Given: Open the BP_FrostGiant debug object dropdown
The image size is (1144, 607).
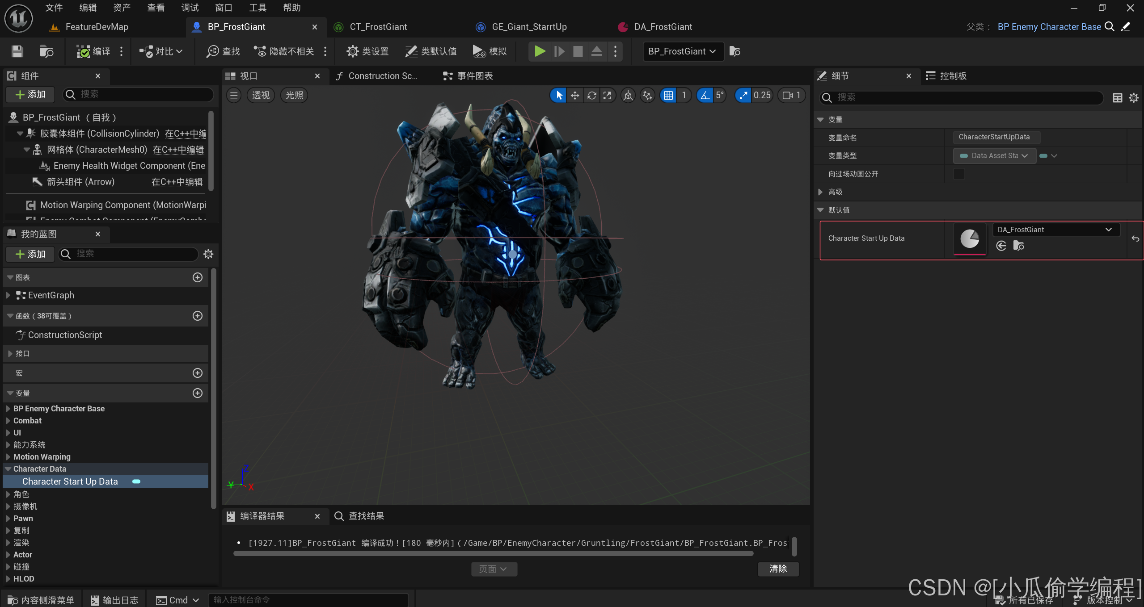Looking at the screenshot, I should pyautogui.click(x=682, y=51).
